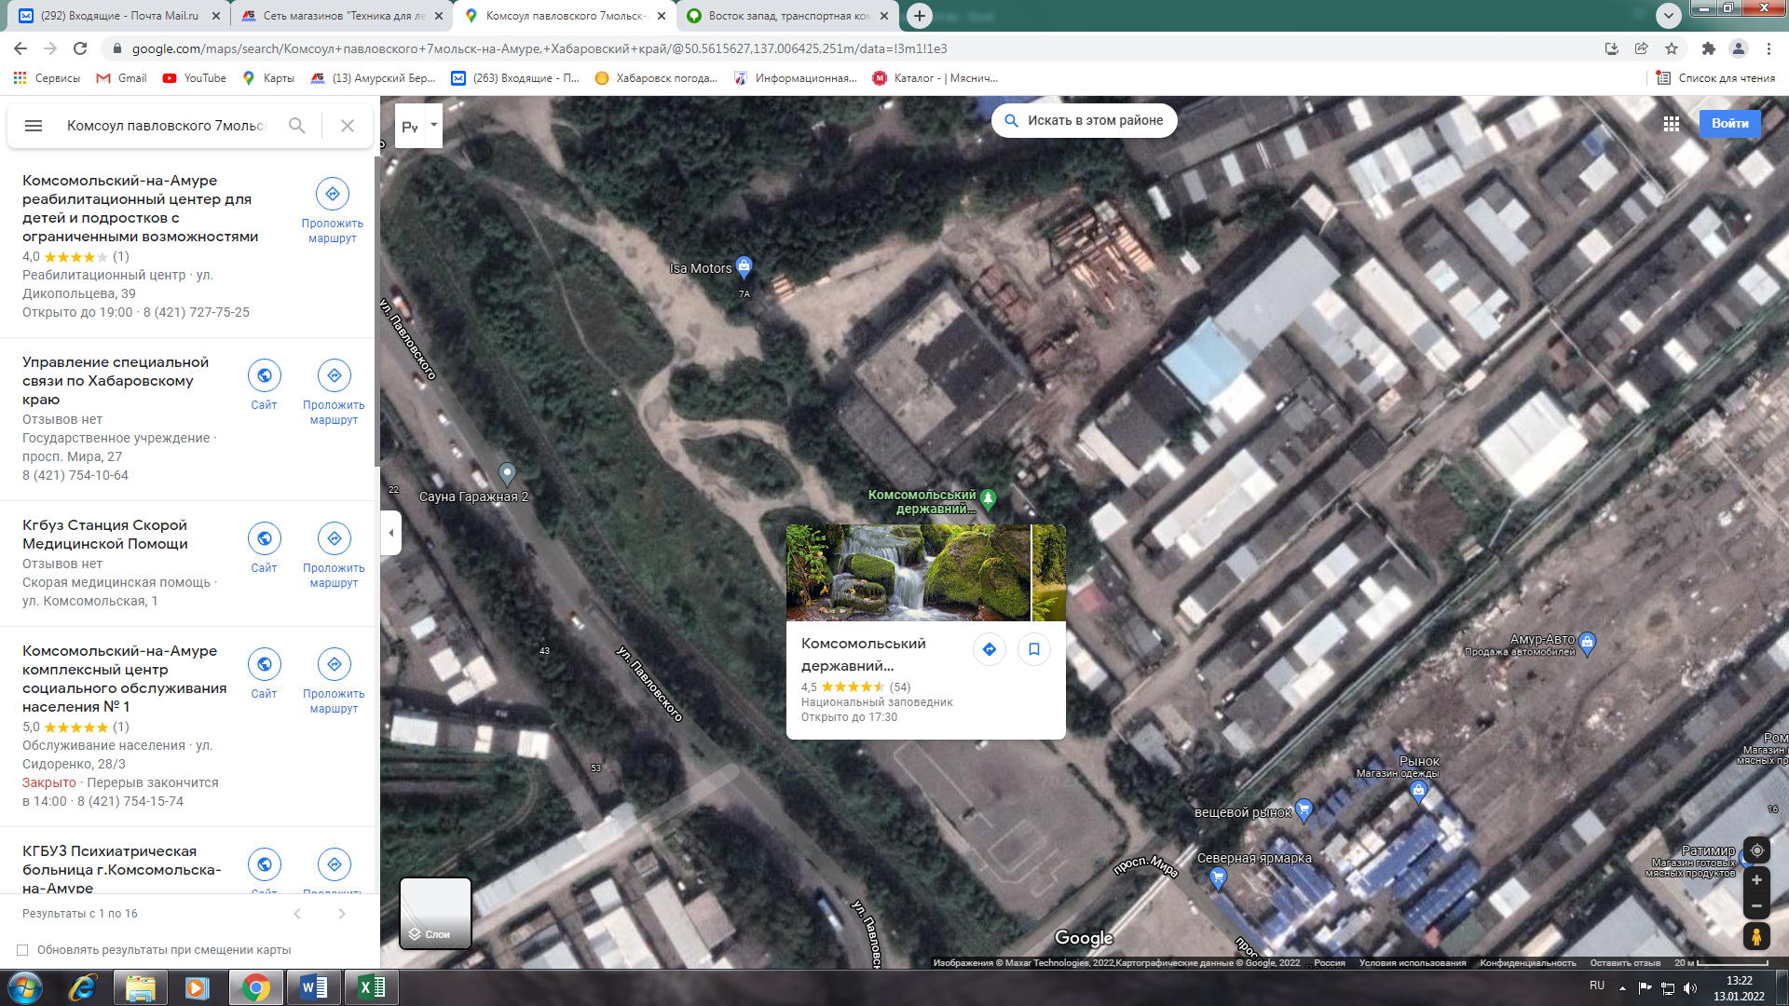Click the Войти sign-in button
Viewport: 1789px width, 1006px height.
pyautogui.click(x=1729, y=123)
